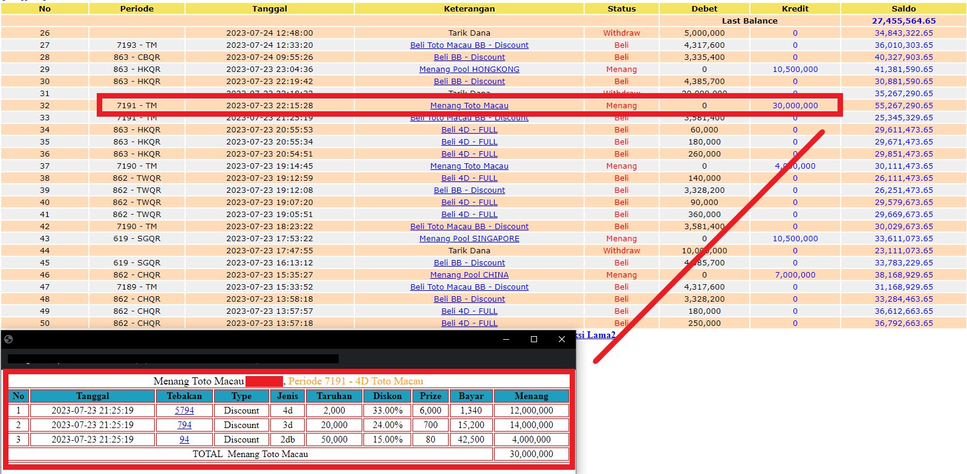Open Menang Toto Macau link in row 32
967x474 pixels.
(469, 106)
